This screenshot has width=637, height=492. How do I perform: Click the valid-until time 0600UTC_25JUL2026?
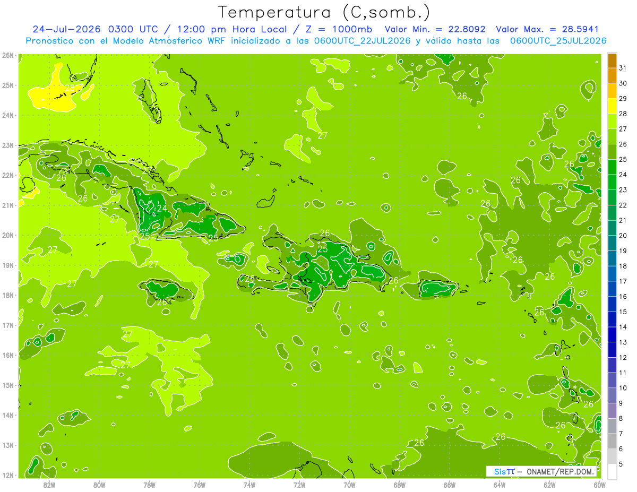(558, 41)
